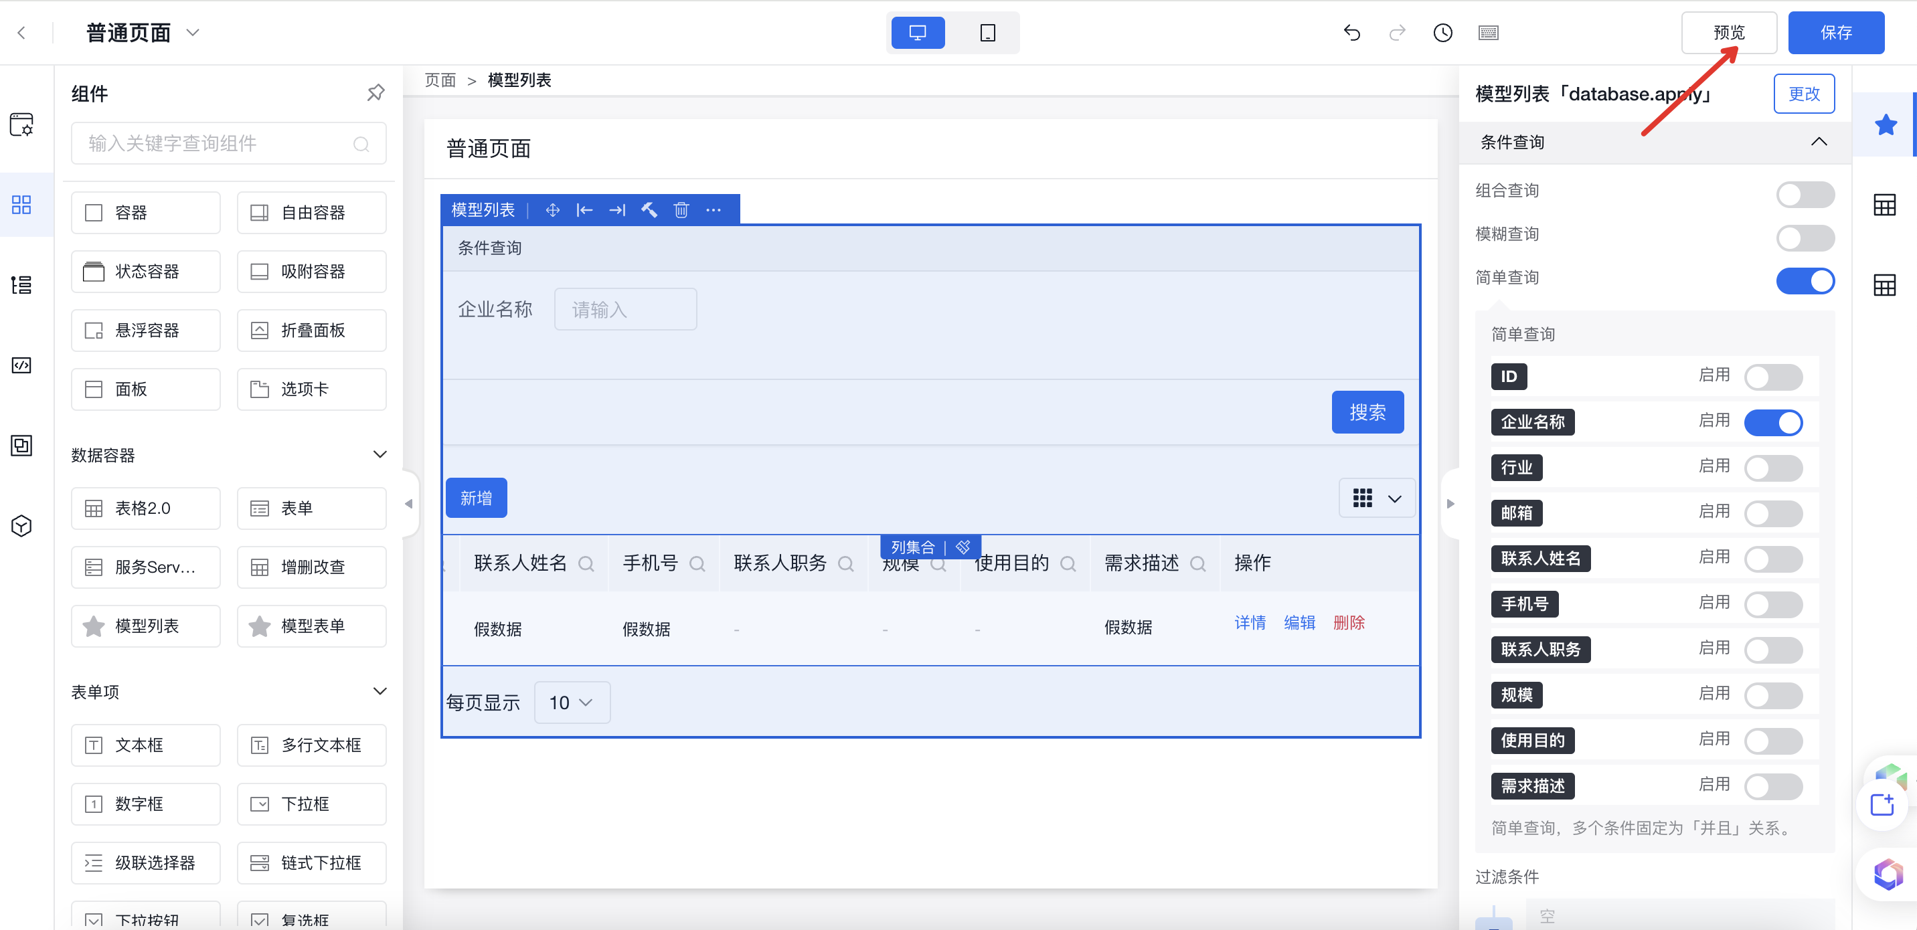Click the 新增 button
This screenshot has width=1917, height=930.
477,498
